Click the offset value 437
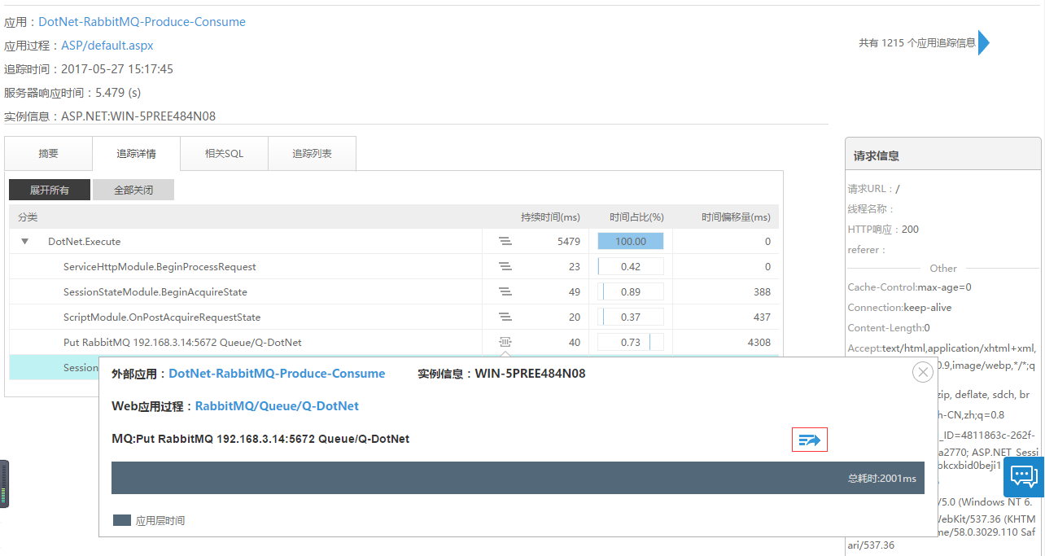 point(762,317)
